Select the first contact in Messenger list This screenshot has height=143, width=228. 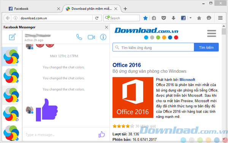tap(11, 57)
